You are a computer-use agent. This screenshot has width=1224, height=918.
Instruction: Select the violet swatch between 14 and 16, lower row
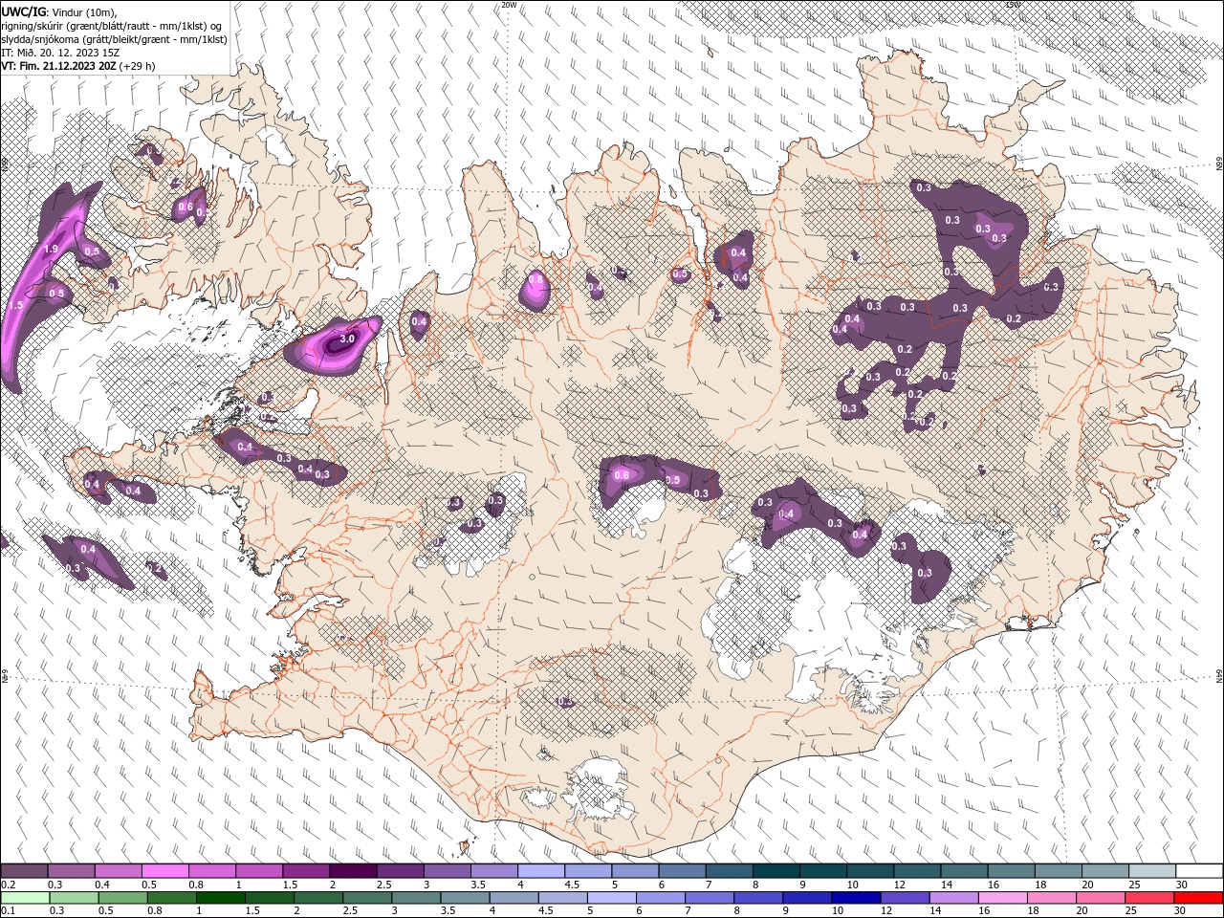pos(952,898)
